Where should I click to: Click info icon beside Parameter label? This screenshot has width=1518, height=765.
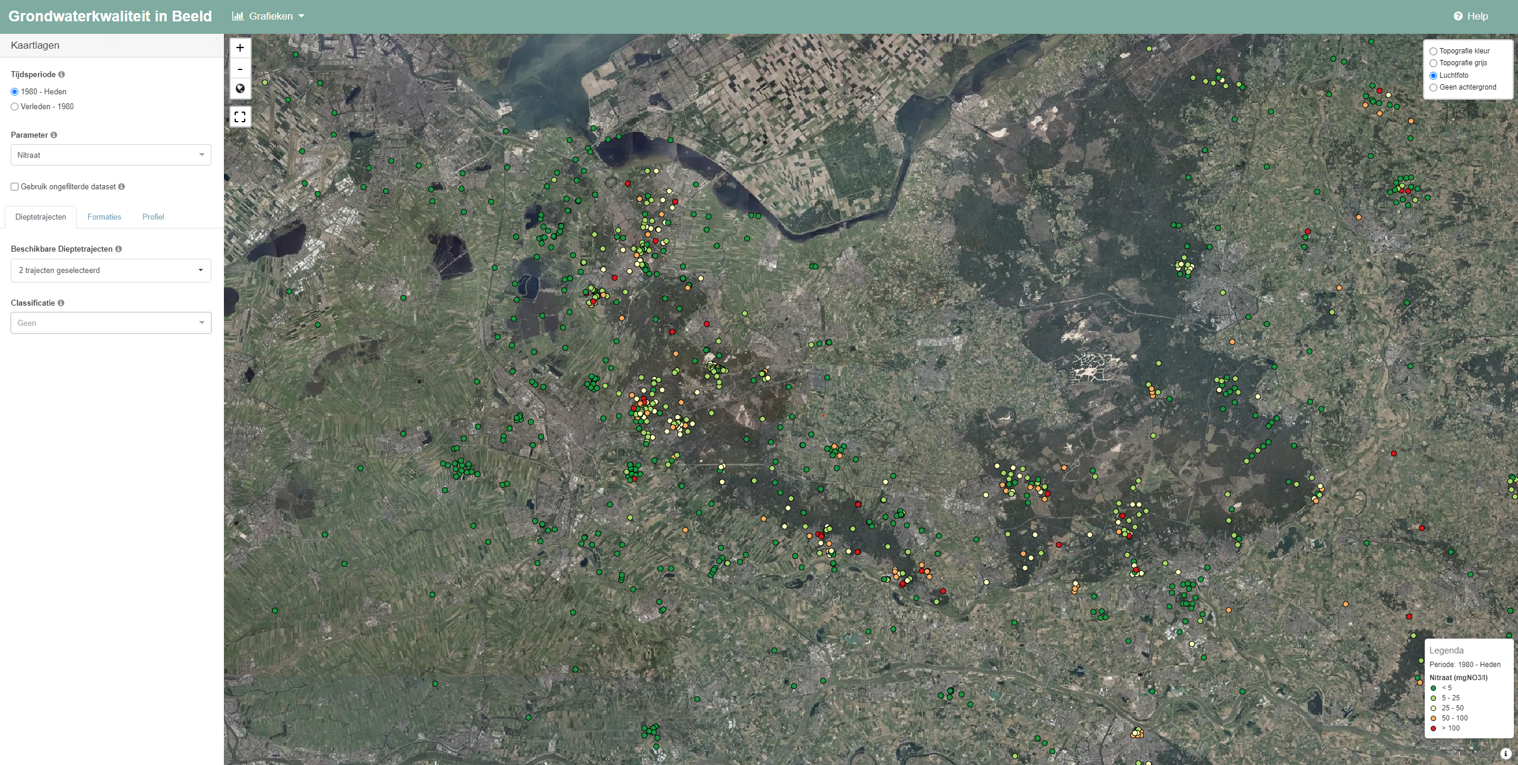click(54, 135)
